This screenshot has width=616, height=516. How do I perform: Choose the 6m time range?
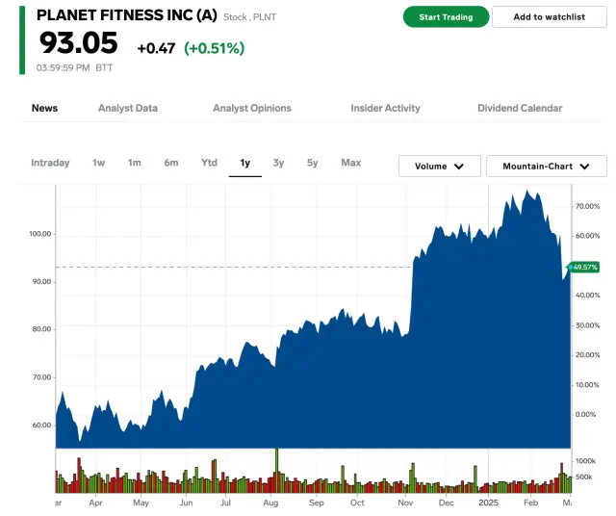click(170, 163)
